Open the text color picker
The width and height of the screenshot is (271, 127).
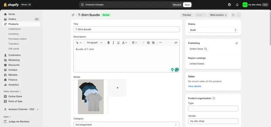(x=124, y=43)
